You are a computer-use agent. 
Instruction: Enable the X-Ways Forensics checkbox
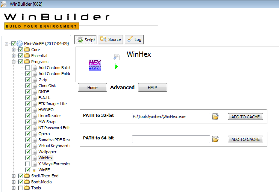coord(28,164)
